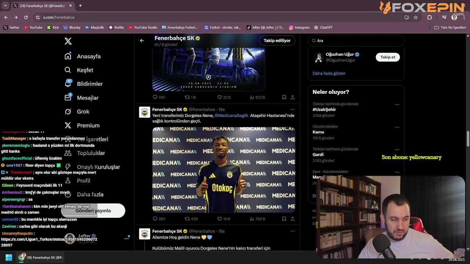Open Daha fazla sidebar menu

[84, 194]
